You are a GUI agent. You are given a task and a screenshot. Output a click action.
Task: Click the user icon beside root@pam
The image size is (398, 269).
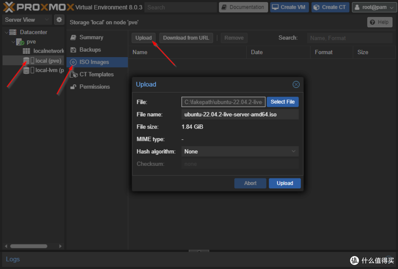357,7
